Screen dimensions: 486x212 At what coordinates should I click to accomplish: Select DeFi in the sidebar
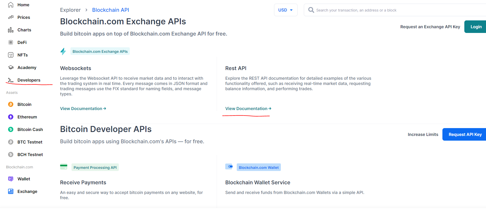(22, 42)
